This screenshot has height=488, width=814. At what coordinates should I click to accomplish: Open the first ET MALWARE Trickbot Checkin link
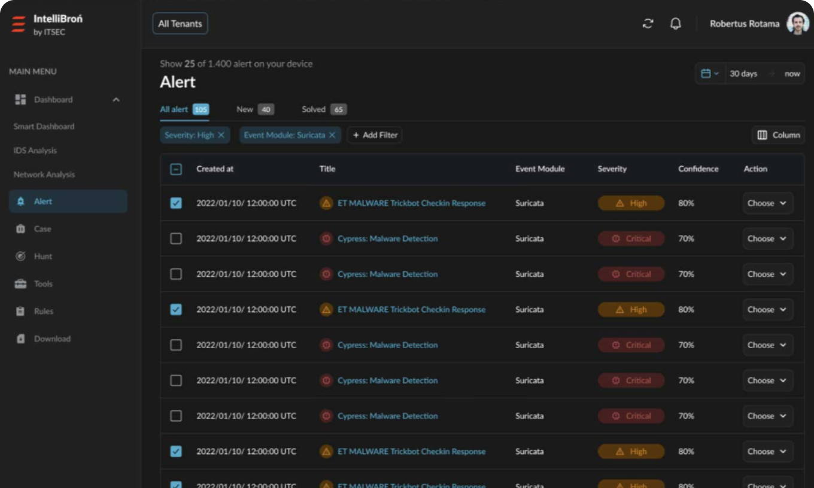coord(411,203)
